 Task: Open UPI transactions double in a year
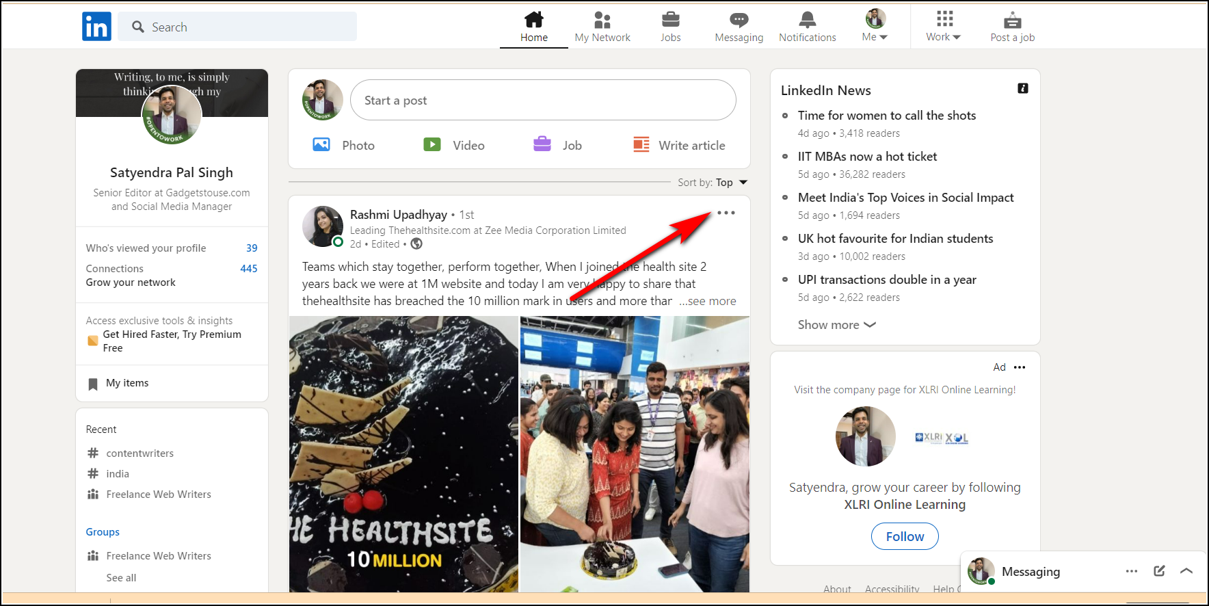(x=887, y=280)
